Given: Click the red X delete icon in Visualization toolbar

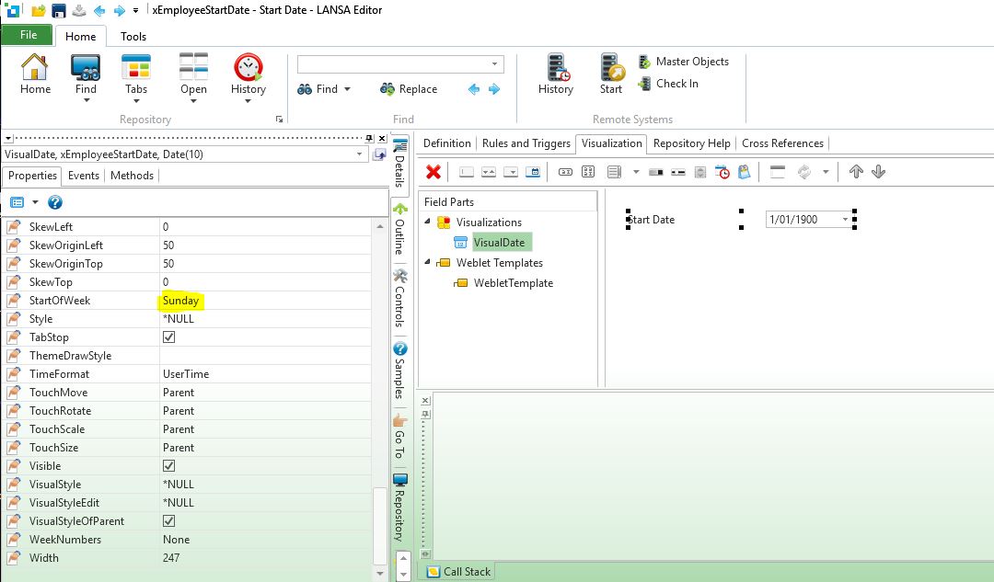Looking at the screenshot, I should click(433, 172).
